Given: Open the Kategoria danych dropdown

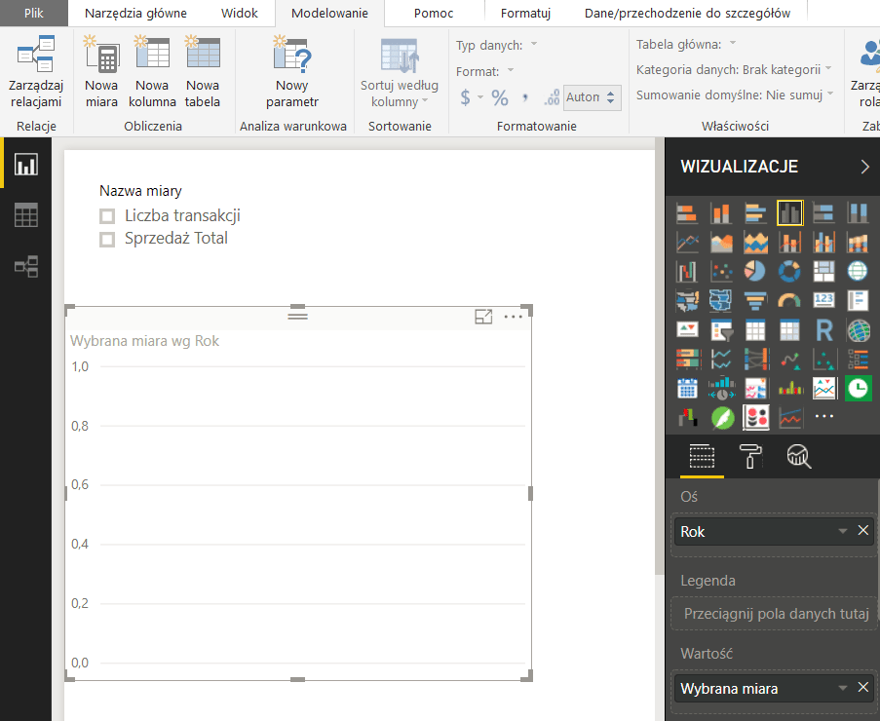Looking at the screenshot, I should [x=828, y=69].
